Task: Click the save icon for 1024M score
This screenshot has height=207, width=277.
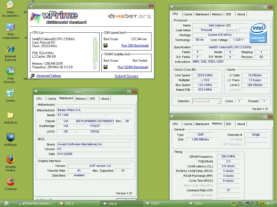Action: click(x=105, y=67)
